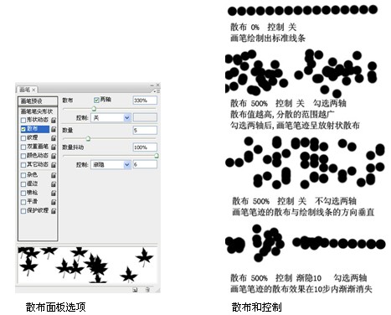
Task: Uncheck the 散布 checkbox
Action: [23, 129]
